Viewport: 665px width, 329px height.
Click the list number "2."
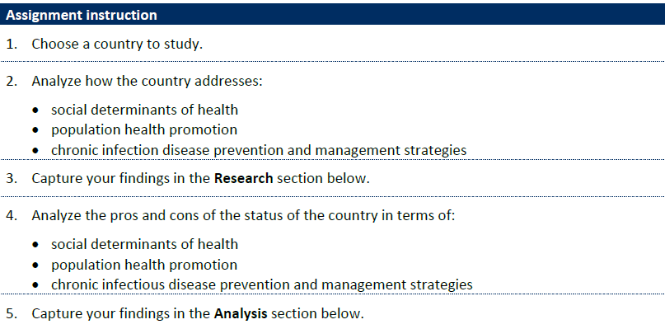[12, 81]
